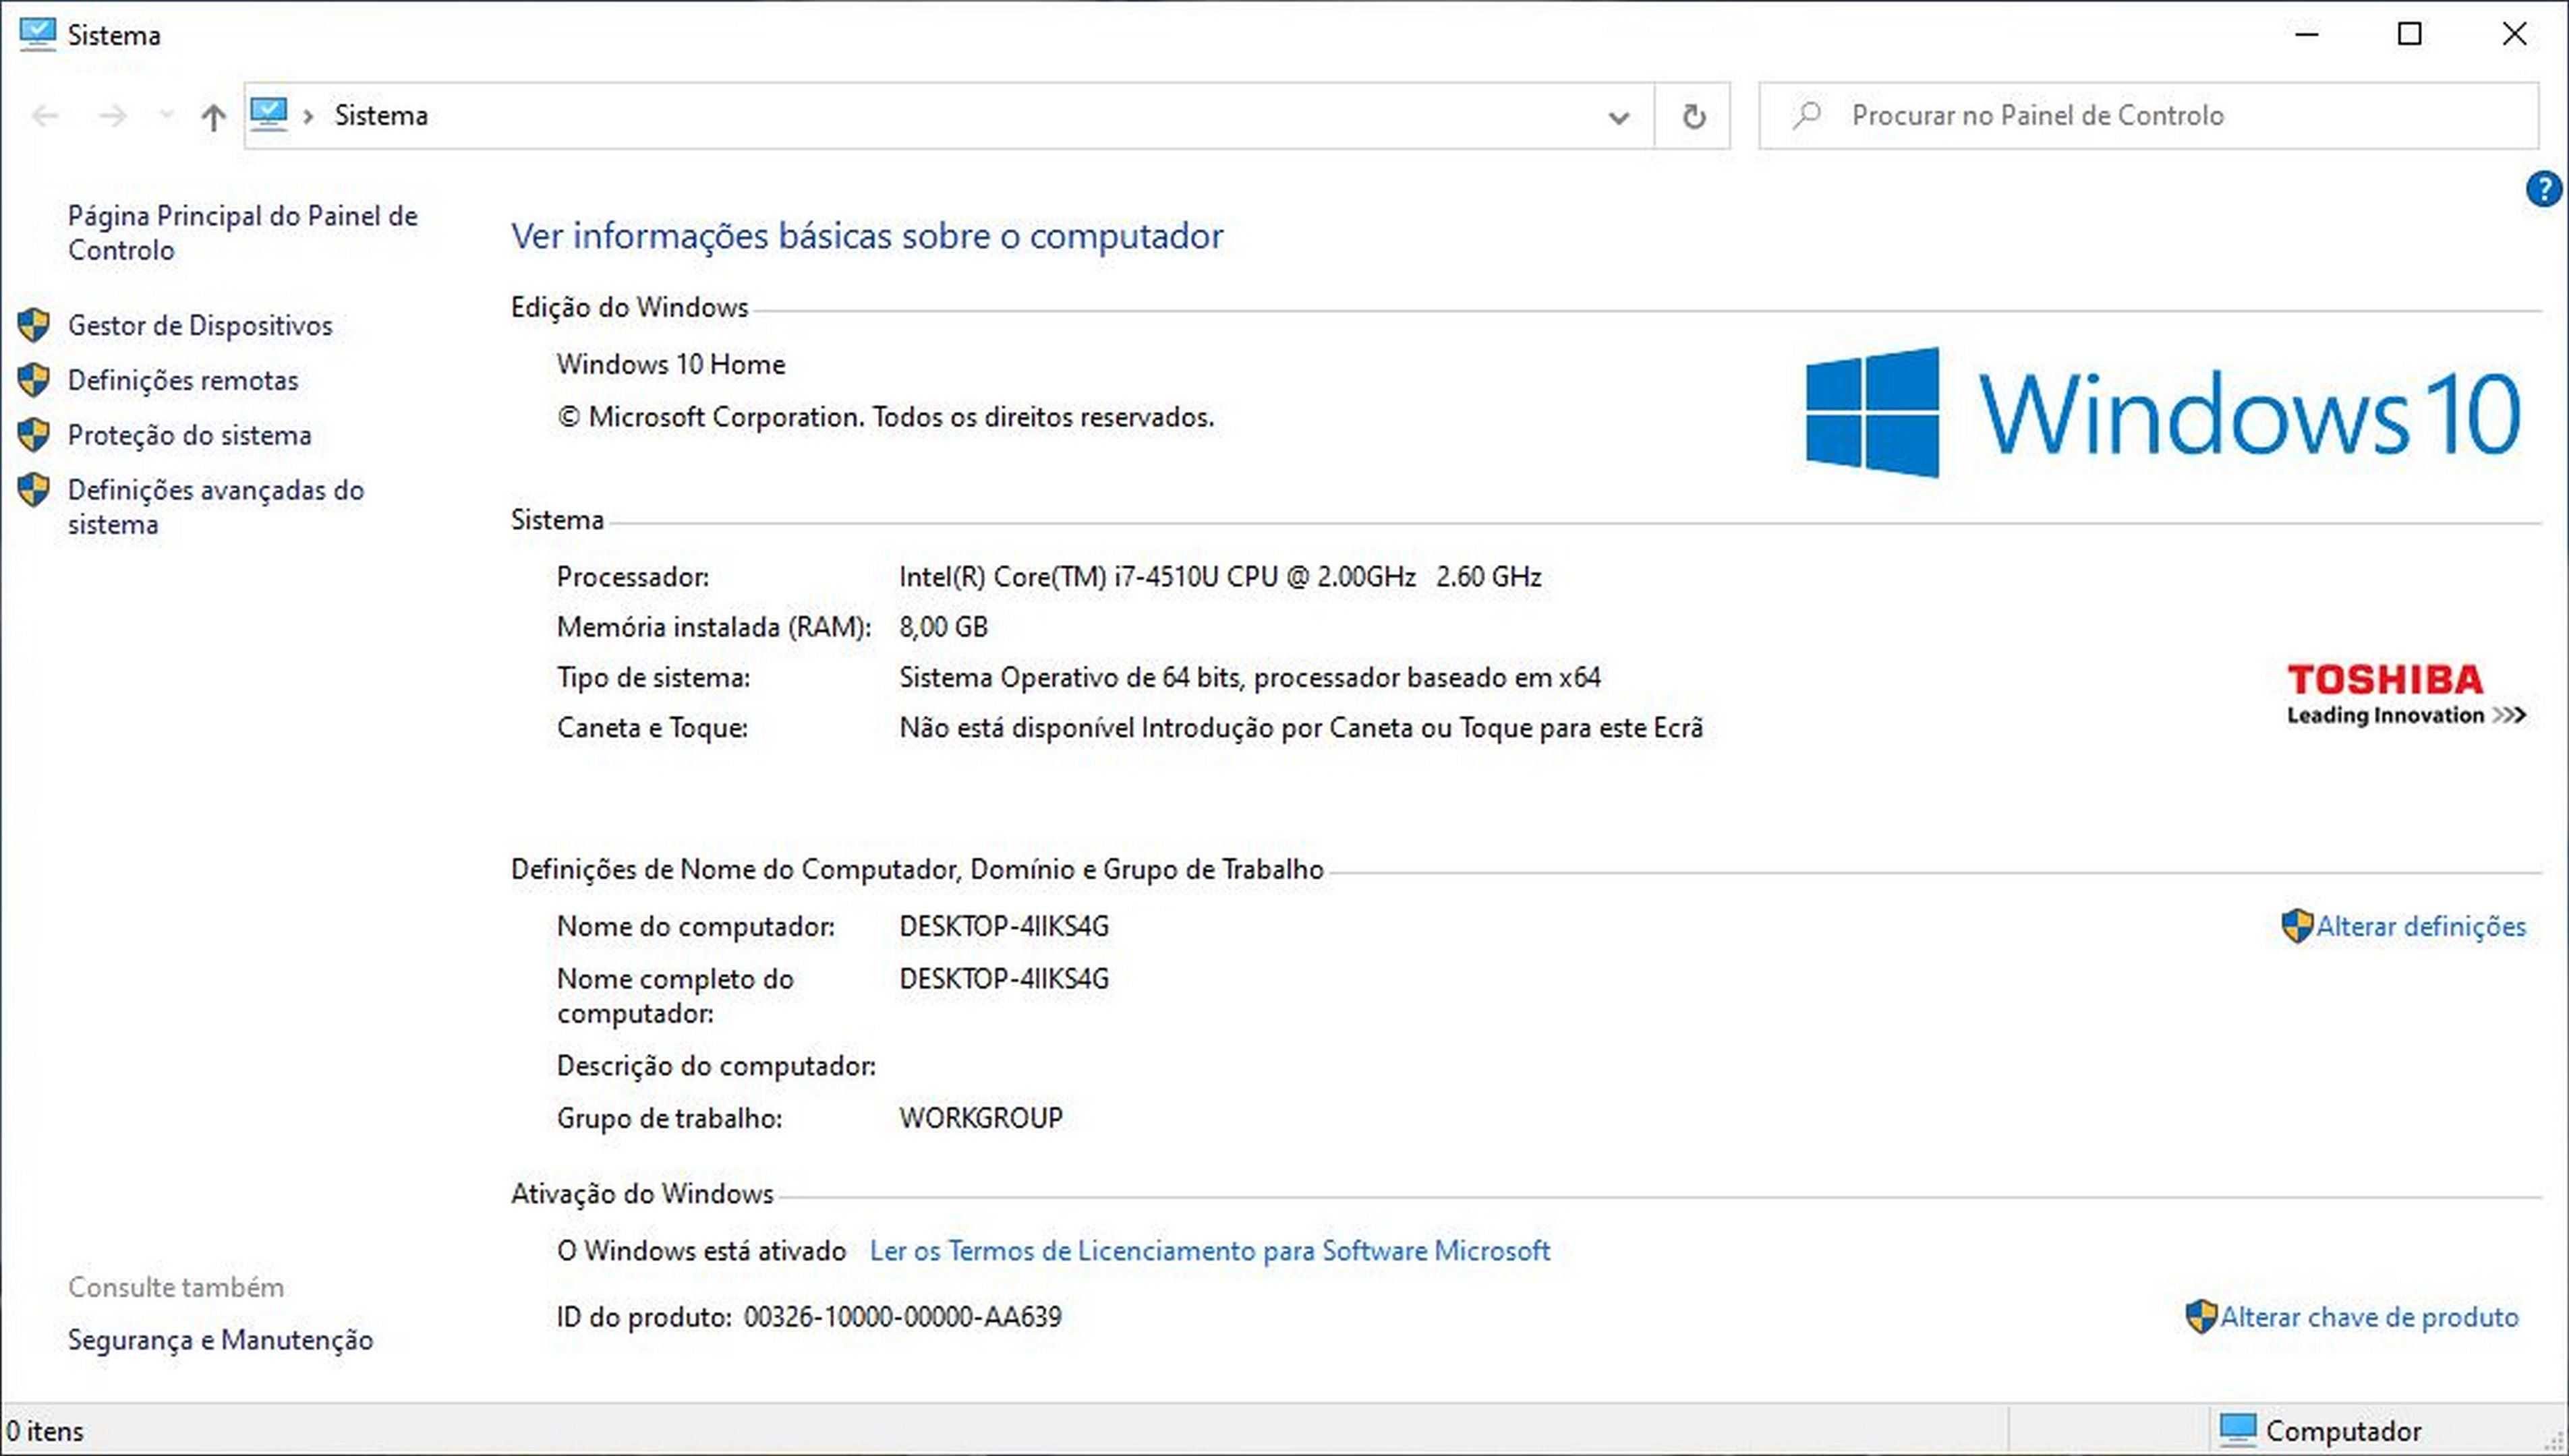Select the Windows 10 Home edition text
2569x1456 pixels.
pos(671,364)
